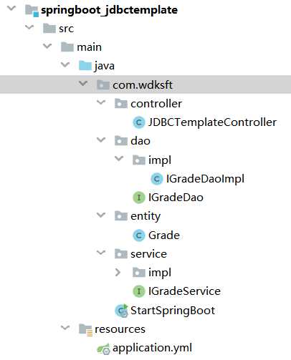Screen dimensions: 291x360
Task: Click the JDBCTemplateController class icon
Action: tap(138, 122)
